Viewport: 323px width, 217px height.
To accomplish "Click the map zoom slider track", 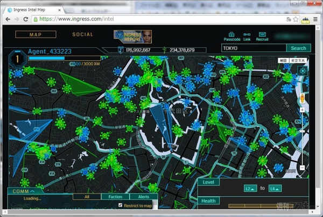I will click(302, 139).
